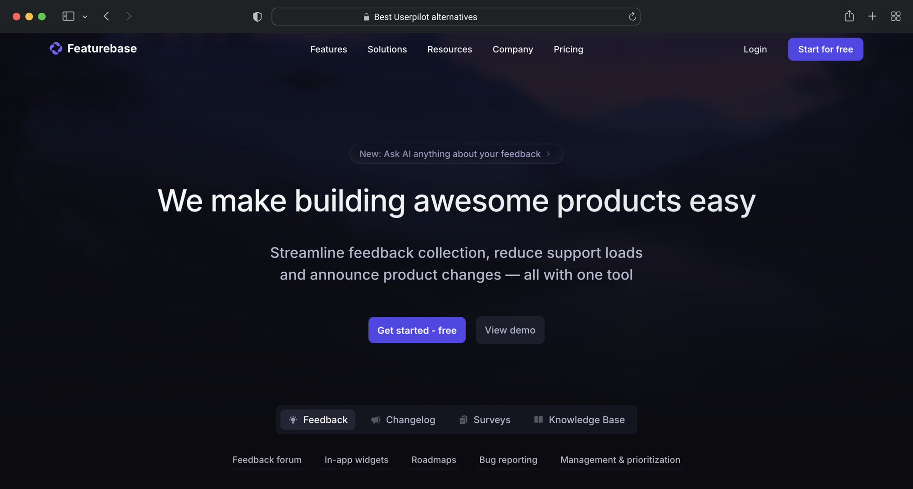Screen dimensions: 913x489
Task: Expand the sidebar options chevron
Action: point(85,16)
